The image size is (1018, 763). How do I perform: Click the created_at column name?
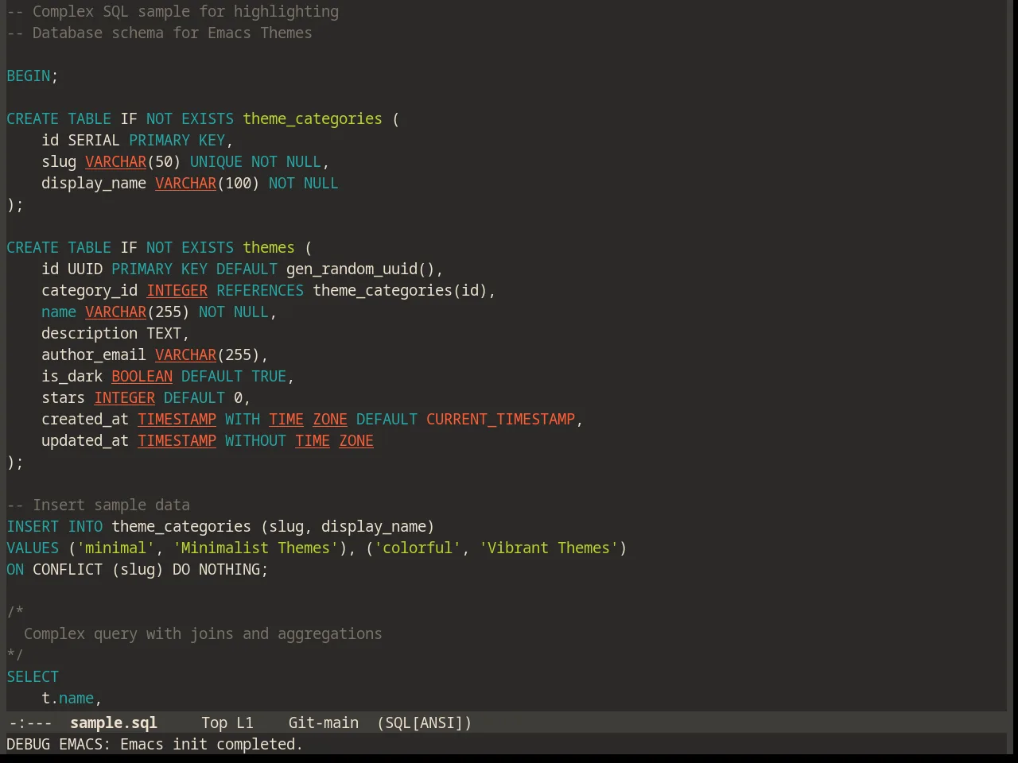[85, 419]
